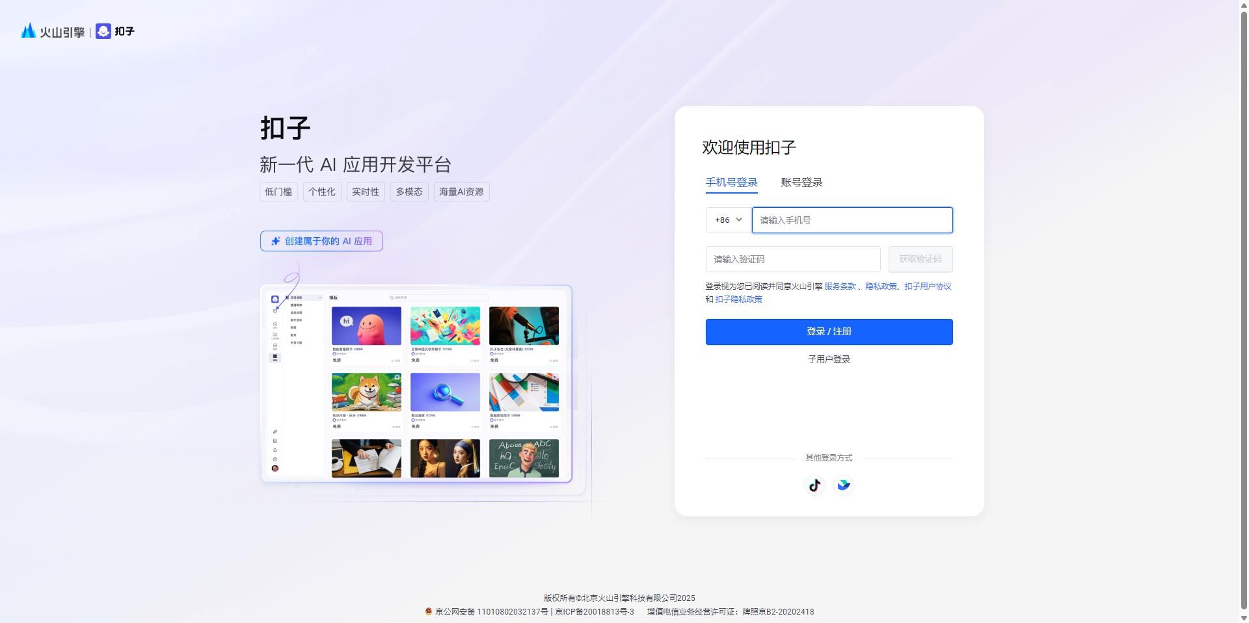Click the 京ICP备20018813号-3 footer link

tap(594, 612)
